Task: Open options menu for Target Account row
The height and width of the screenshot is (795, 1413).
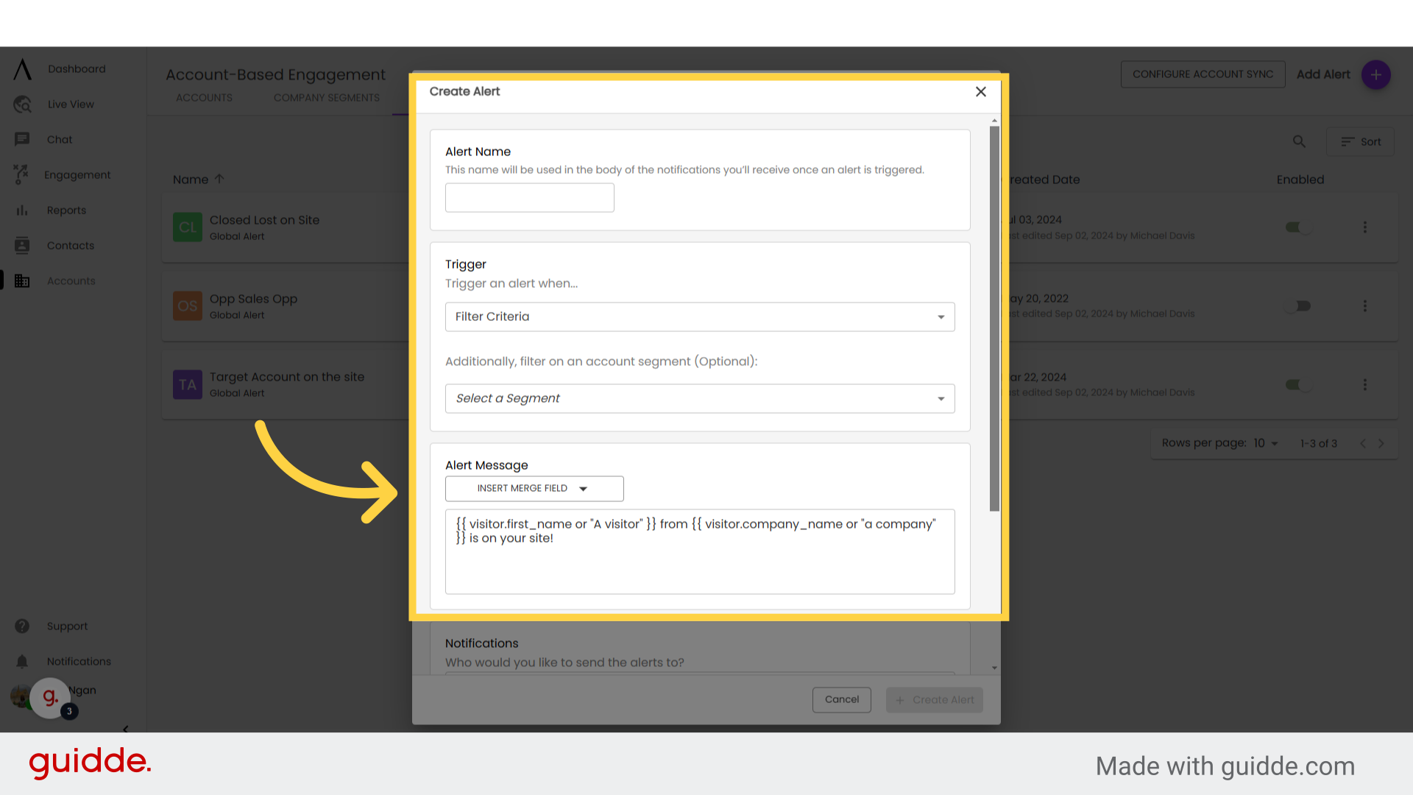Action: click(x=1364, y=384)
